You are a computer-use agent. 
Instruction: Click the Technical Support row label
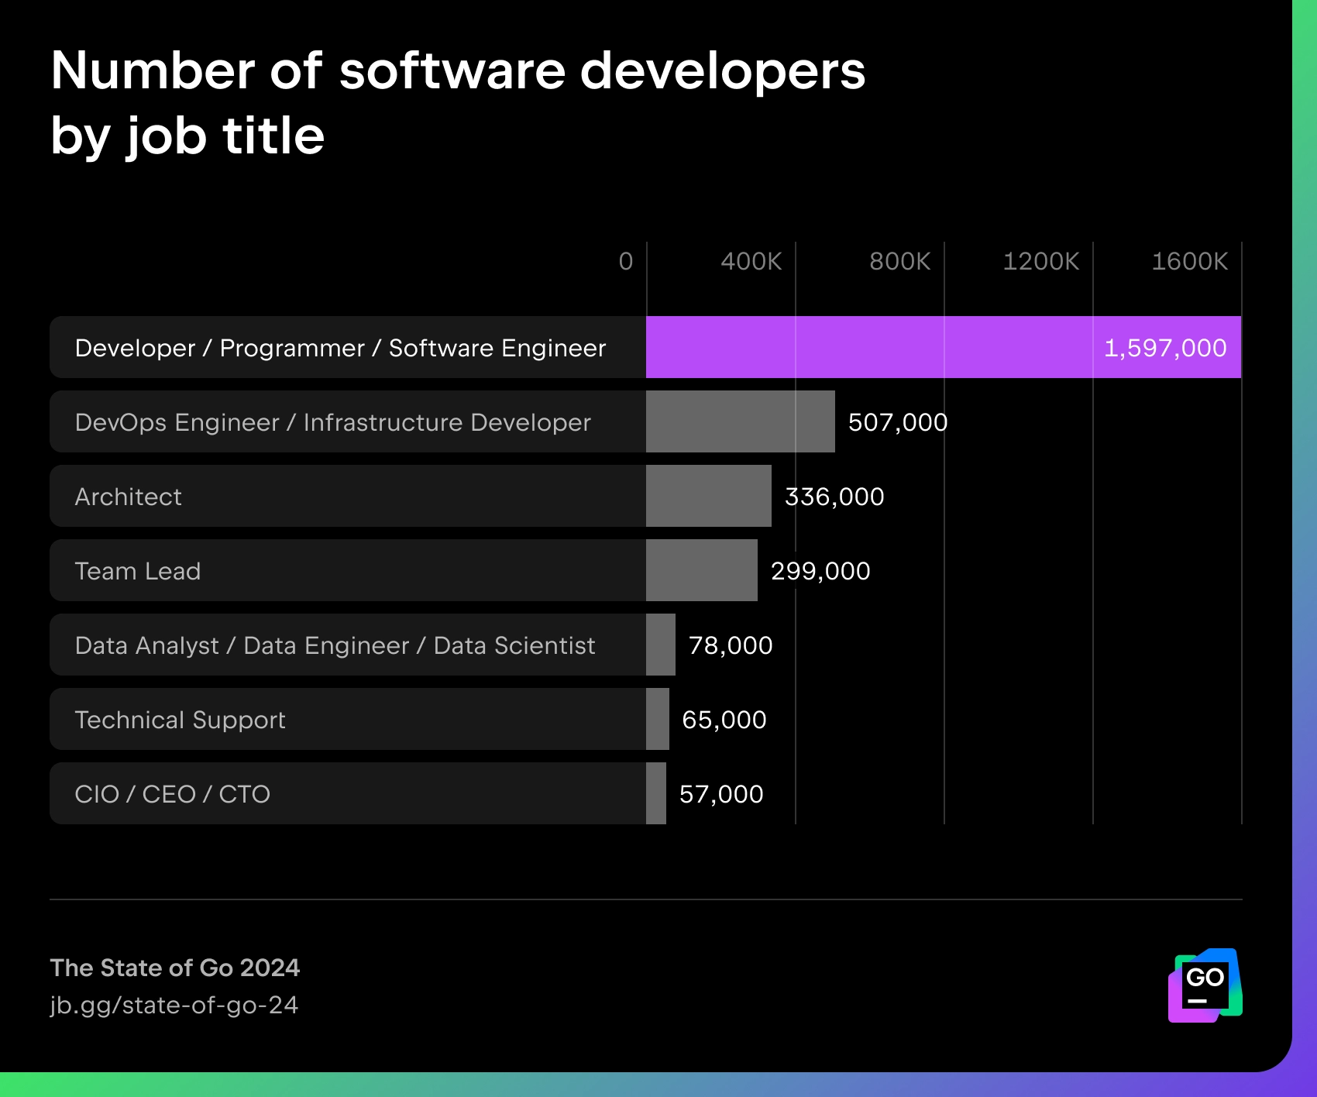click(x=181, y=720)
